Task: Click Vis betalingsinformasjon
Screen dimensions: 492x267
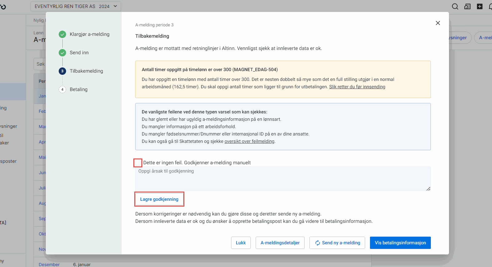Action: [x=400, y=243]
